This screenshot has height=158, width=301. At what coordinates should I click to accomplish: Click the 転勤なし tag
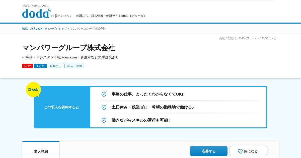pyautogui.click(x=55, y=66)
